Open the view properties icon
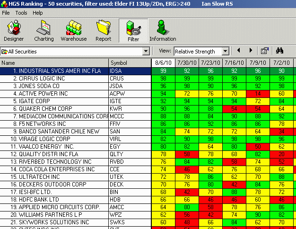The image size is (296, 229). point(264,51)
